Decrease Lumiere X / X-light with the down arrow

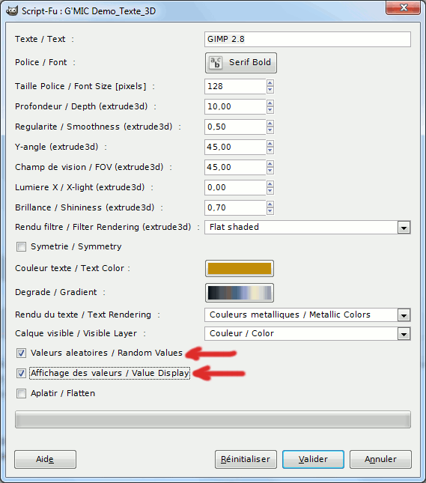(x=270, y=191)
